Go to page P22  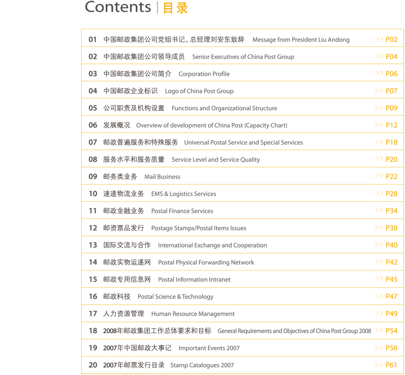coord(391,176)
